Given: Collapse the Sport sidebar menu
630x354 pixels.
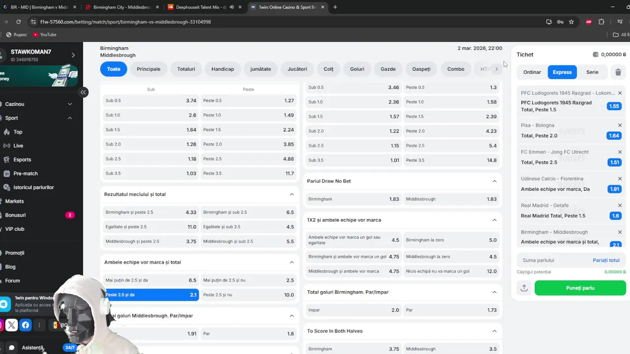Looking at the screenshot, I should (69, 118).
